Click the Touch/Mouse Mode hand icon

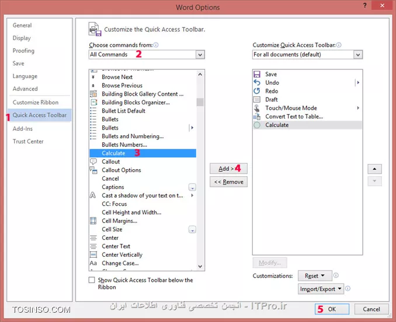[257, 108]
